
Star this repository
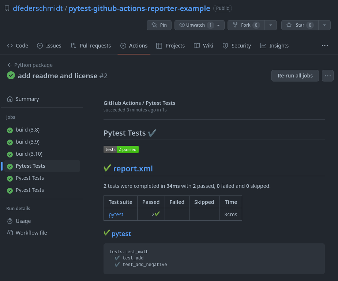(300, 25)
